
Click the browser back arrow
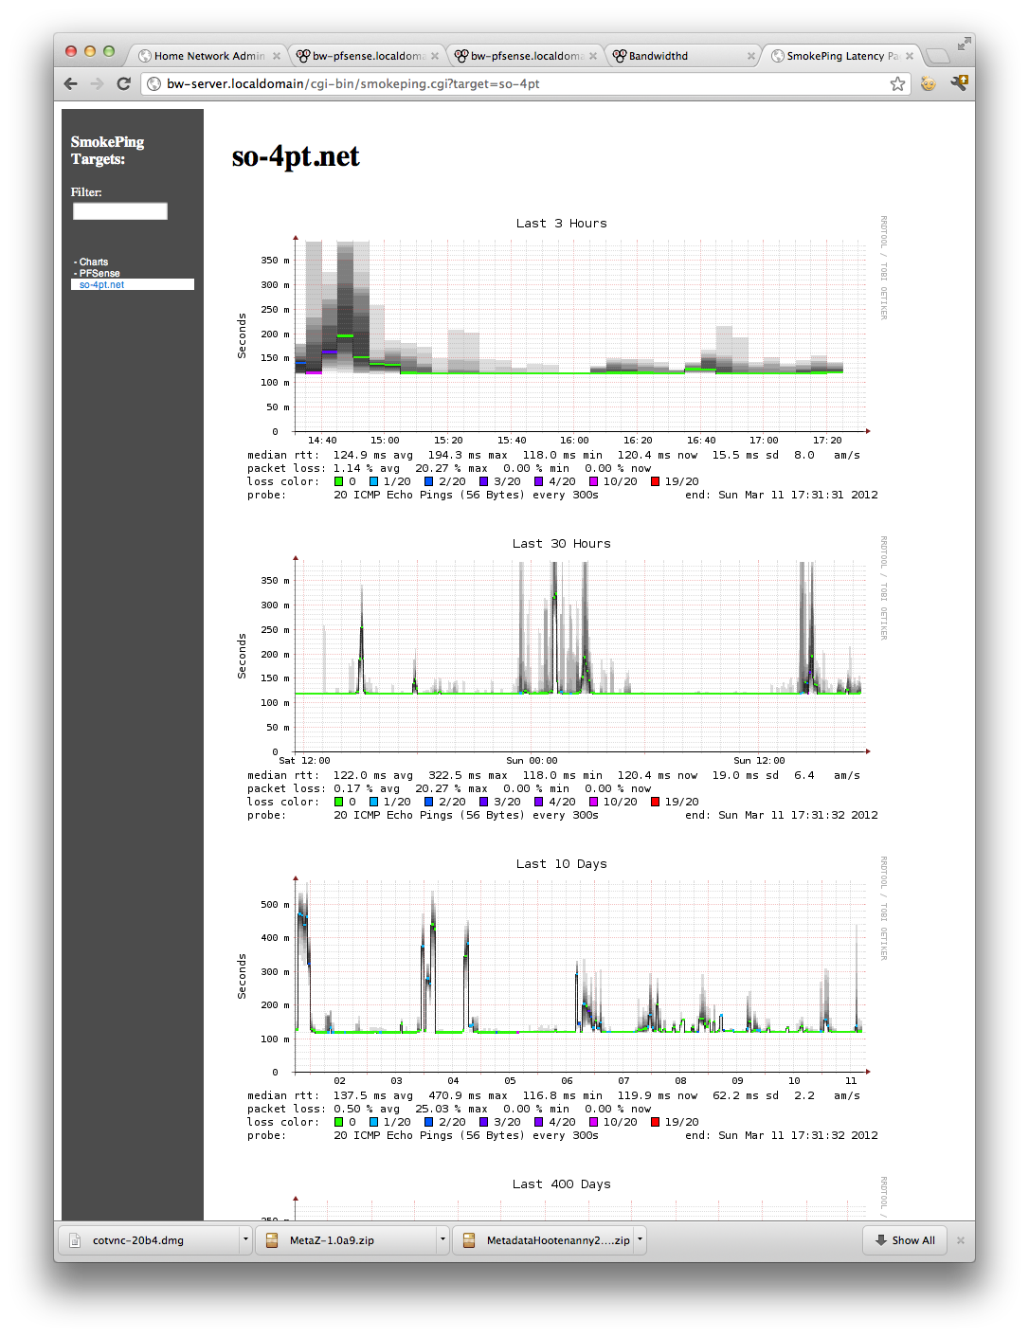71,83
